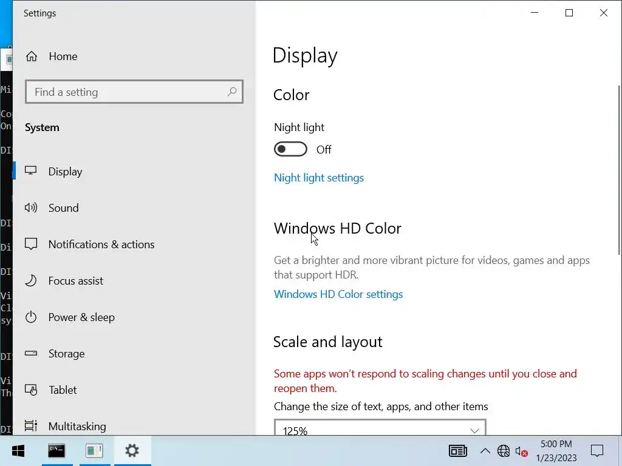Select the Focus assist moon icon
Image resolution: width=622 pixels, height=466 pixels.
click(x=30, y=280)
